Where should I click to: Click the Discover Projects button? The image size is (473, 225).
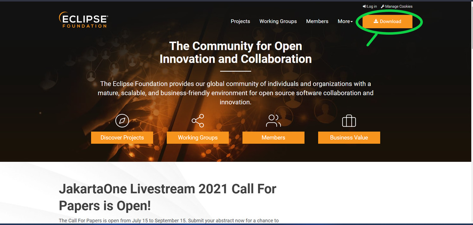122,138
